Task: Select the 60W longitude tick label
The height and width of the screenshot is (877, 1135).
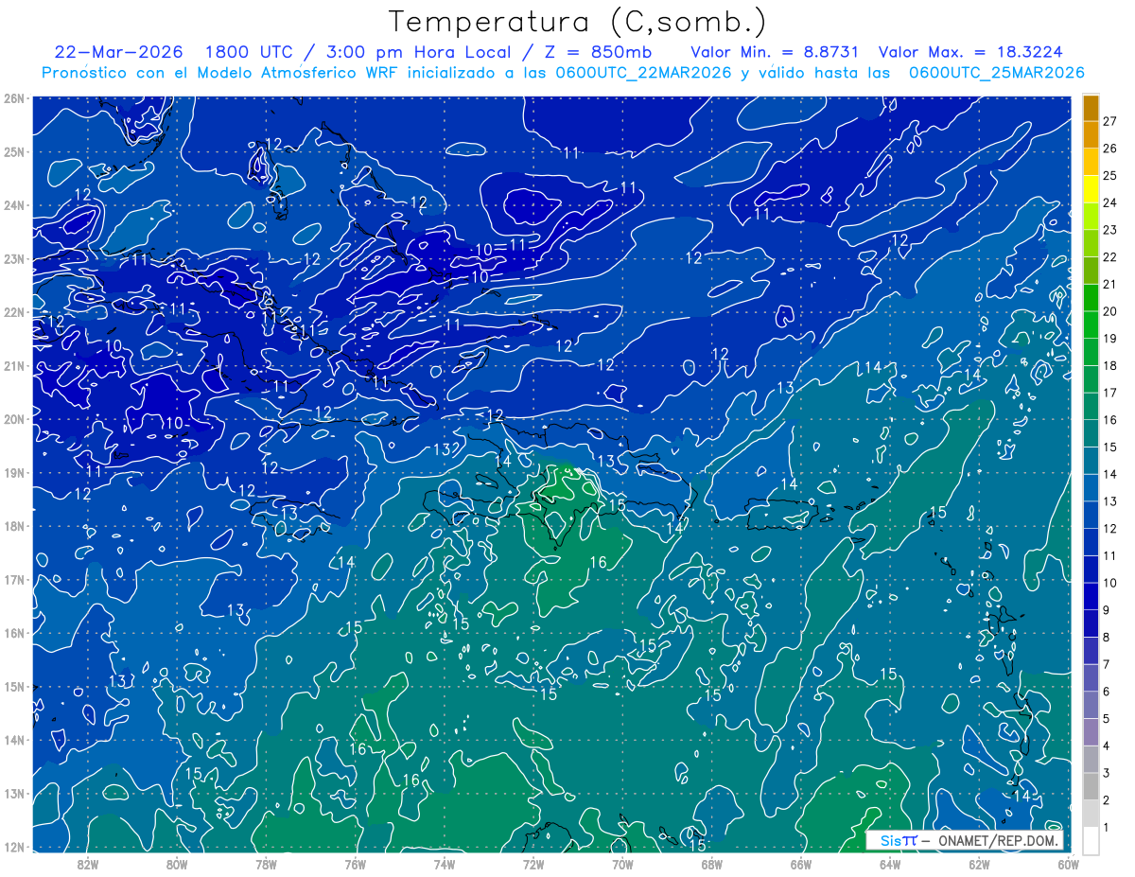Action: pyautogui.click(x=1068, y=864)
